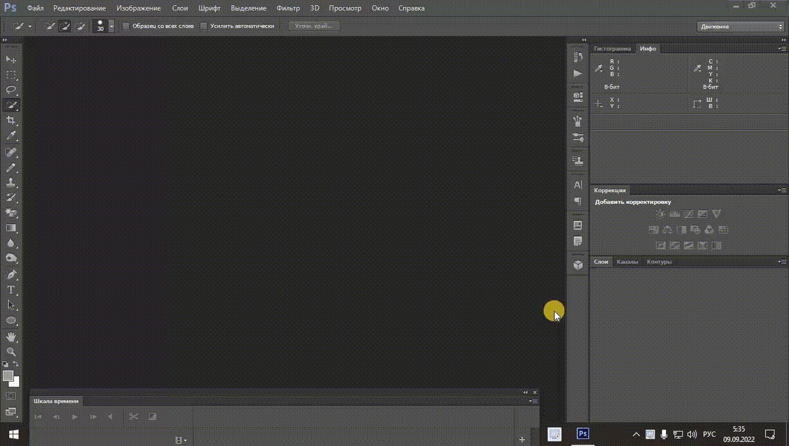Select the History Brush tool
The width and height of the screenshot is (789, 446).
tap(11, 197)
